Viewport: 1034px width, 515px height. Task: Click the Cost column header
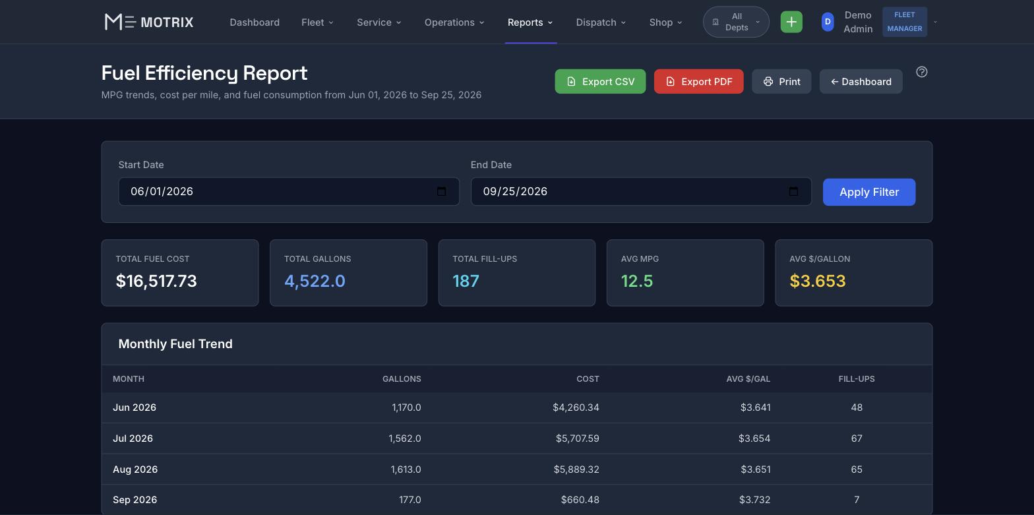(588, 379)
